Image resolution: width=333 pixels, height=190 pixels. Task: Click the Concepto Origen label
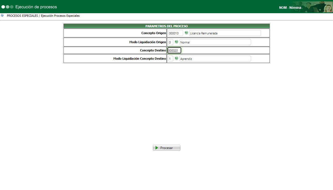(154, 33)
